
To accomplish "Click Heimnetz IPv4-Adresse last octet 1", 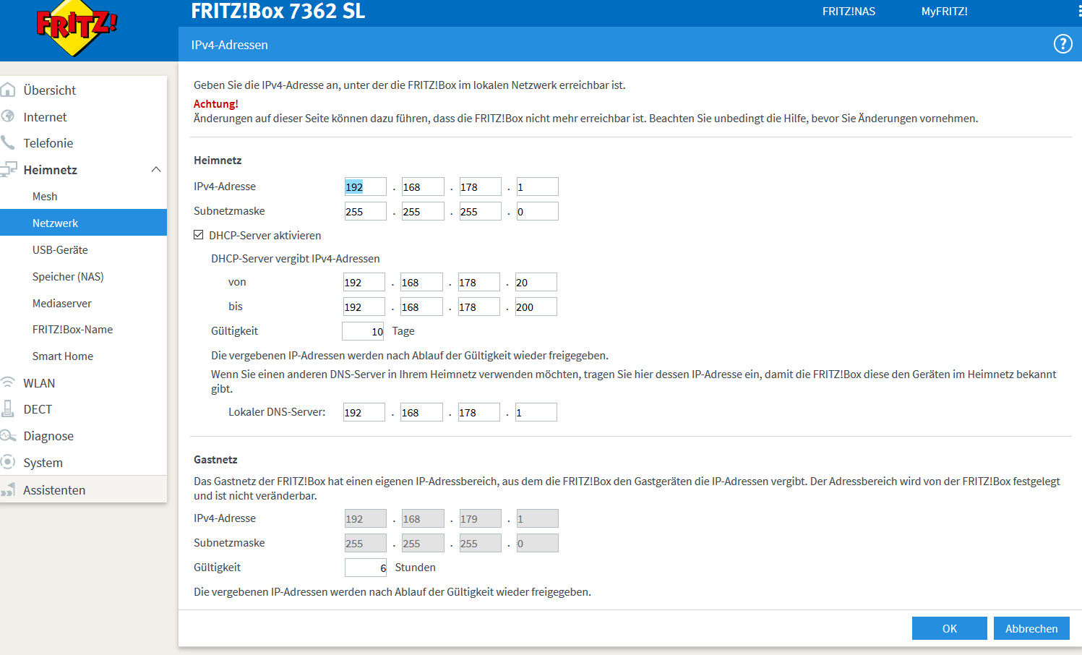I will coord(537,187).
